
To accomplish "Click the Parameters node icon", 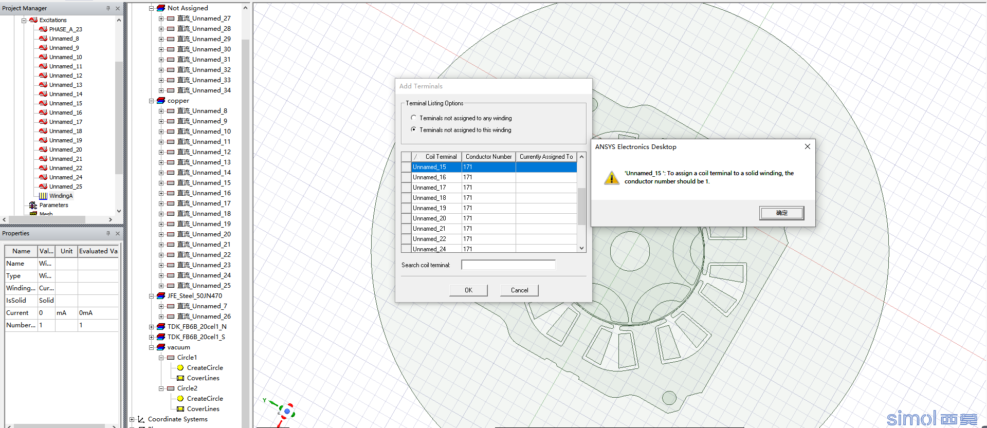I will 33,205.
